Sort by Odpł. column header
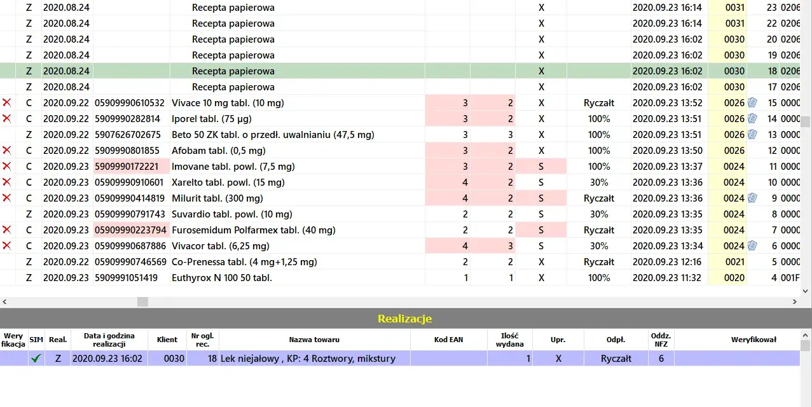 coord(616,340)
